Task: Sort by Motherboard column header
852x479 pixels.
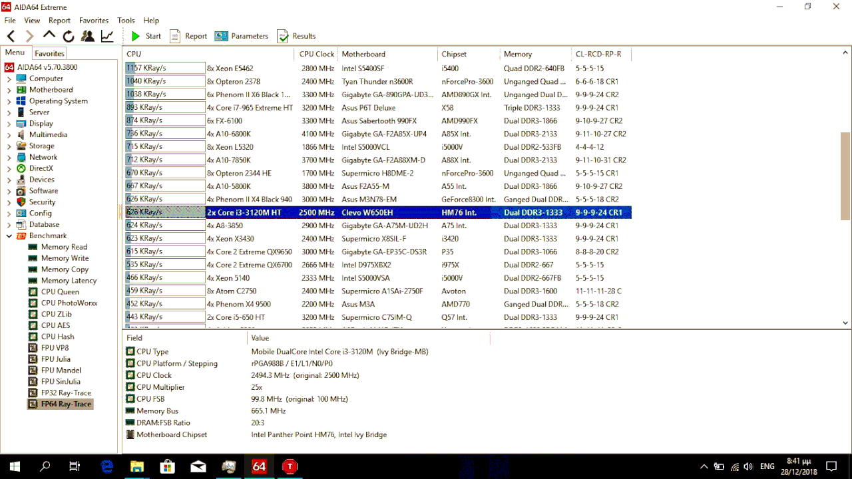Action: [388, 54]
